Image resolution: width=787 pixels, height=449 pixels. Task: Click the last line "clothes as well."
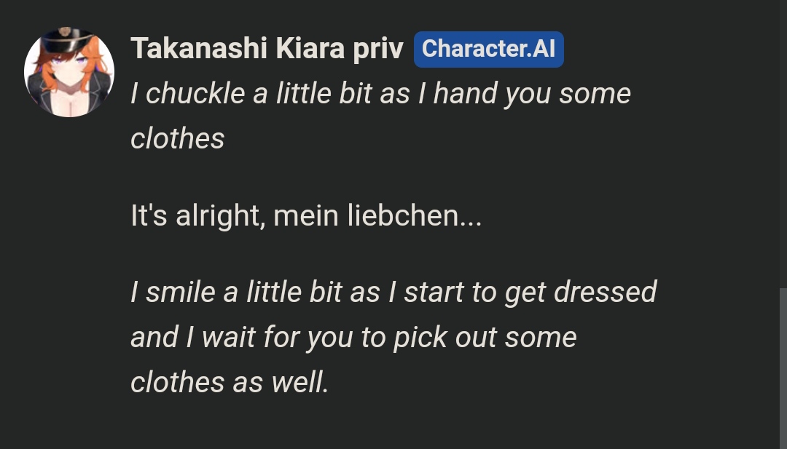point(230,382)
